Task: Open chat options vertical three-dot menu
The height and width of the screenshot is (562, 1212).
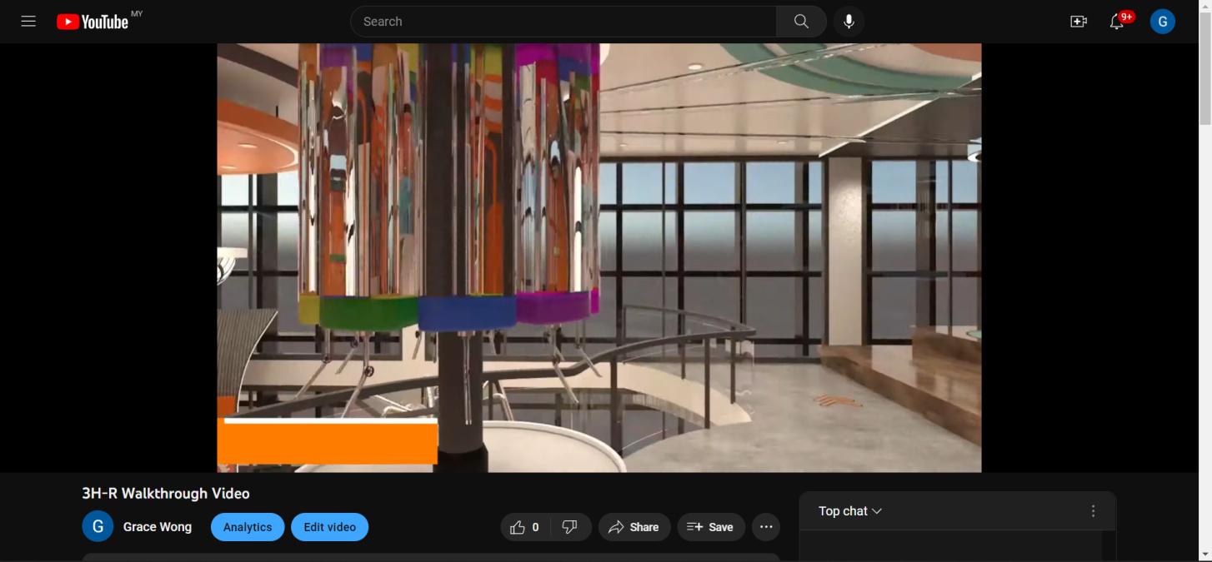Action: point(1093,511)
